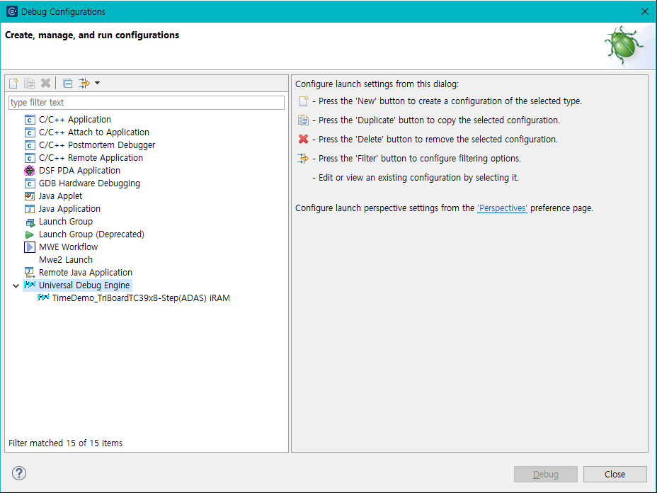Click the red Delete icon in instructions
The image size is (657, 493).
[x=303, y=139]
